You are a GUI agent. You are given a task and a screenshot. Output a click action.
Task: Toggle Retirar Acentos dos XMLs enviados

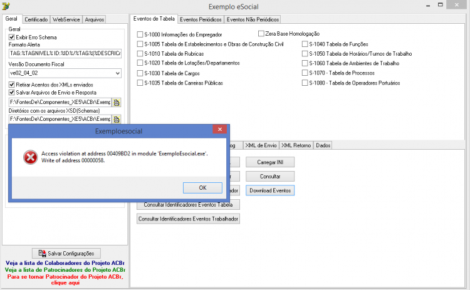(x=12, y=85)
